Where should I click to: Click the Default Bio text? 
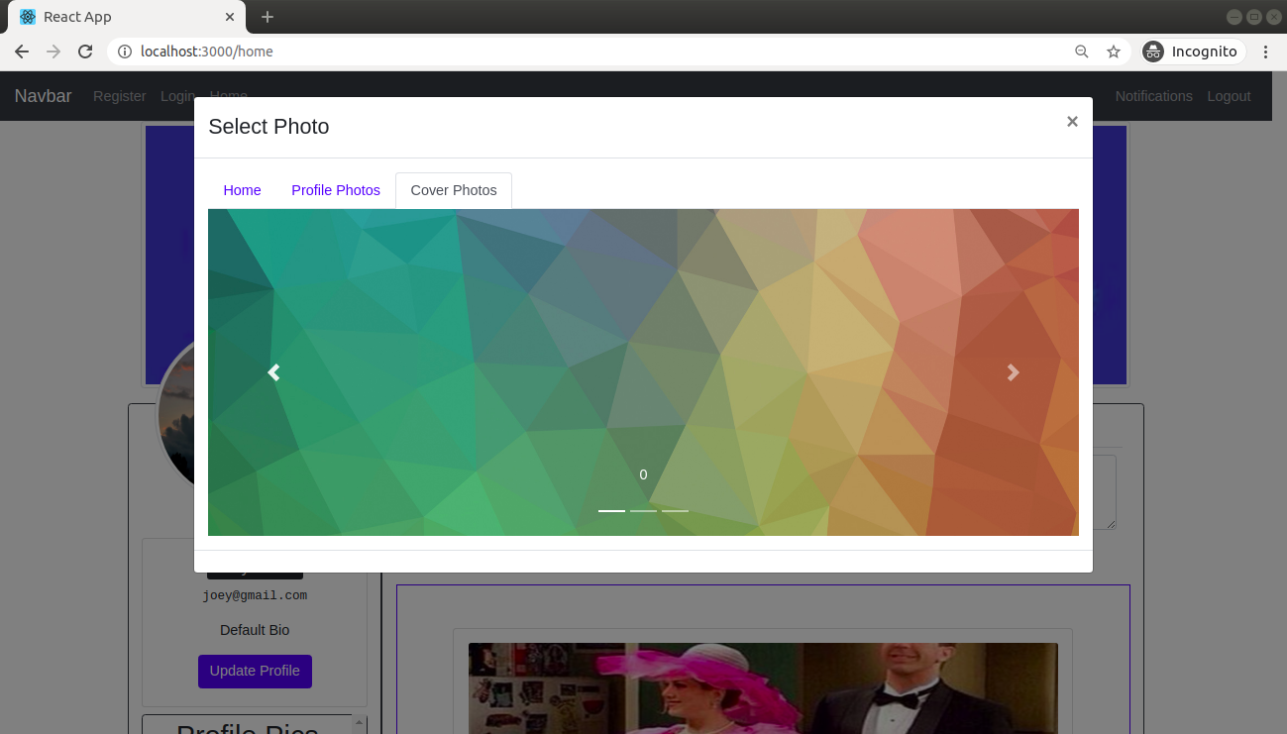pos(255,630)
